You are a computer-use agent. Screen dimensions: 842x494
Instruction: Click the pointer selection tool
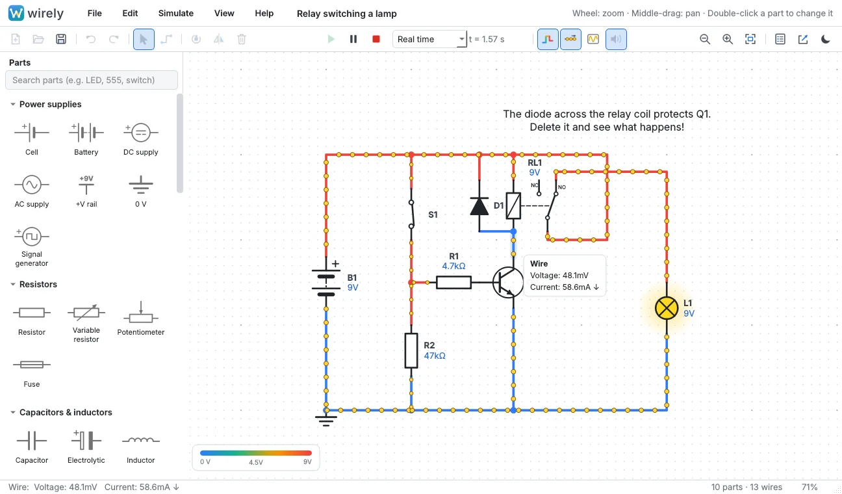coord(144,39)
